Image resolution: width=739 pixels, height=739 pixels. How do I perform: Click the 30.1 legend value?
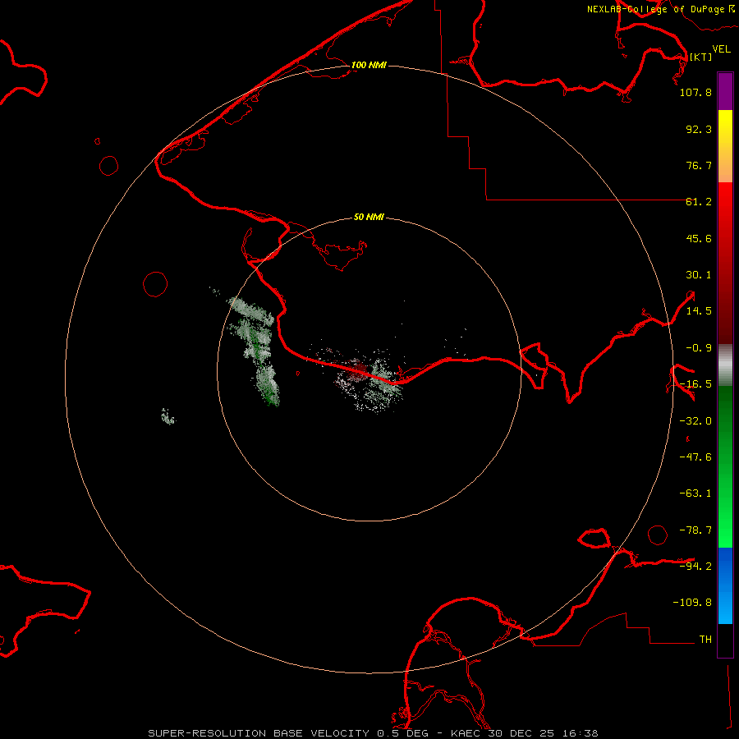tap(699, 275)
